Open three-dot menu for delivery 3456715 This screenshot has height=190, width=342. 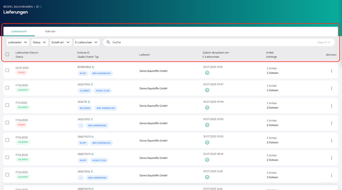tap(331, 106)
